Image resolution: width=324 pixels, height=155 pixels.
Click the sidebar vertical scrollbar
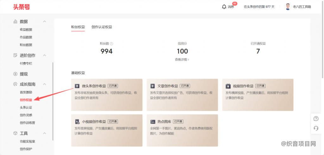53,101
